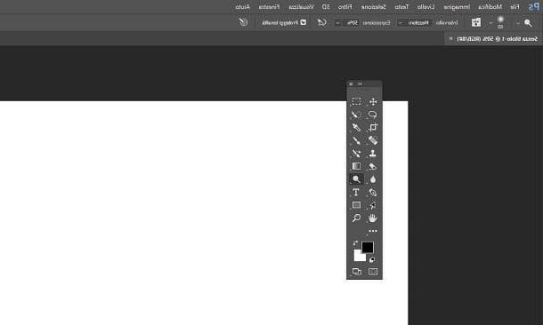
Task: Select the Clone Stamp tool
Action: tap(373, 153)
